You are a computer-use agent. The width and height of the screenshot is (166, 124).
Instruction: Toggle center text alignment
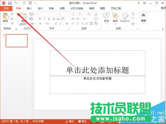[x=78, y=24]
